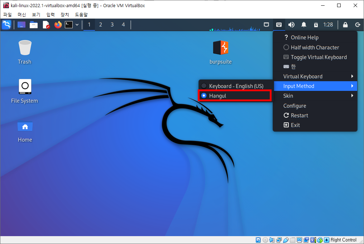Image resolution: width=364 pixels, height=244 pixels.
Task: Click VirtualBox audio status icon
Action: (272, 240)
